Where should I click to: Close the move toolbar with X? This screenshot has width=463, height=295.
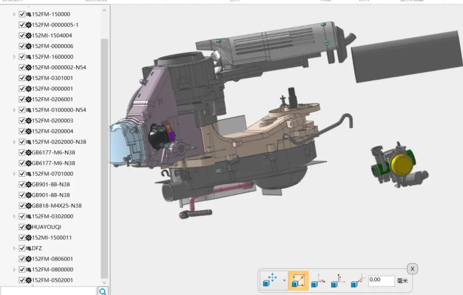click(412, 269)
